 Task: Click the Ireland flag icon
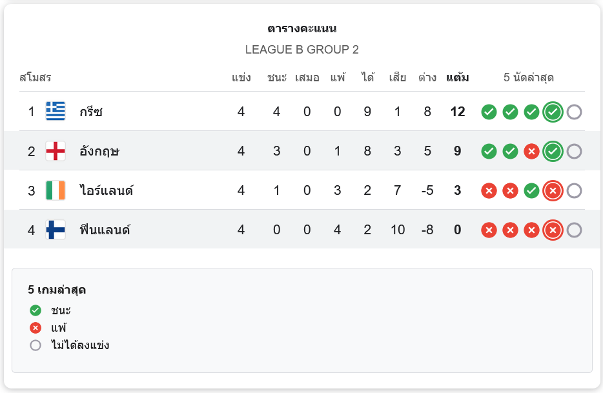click(56, 190)
